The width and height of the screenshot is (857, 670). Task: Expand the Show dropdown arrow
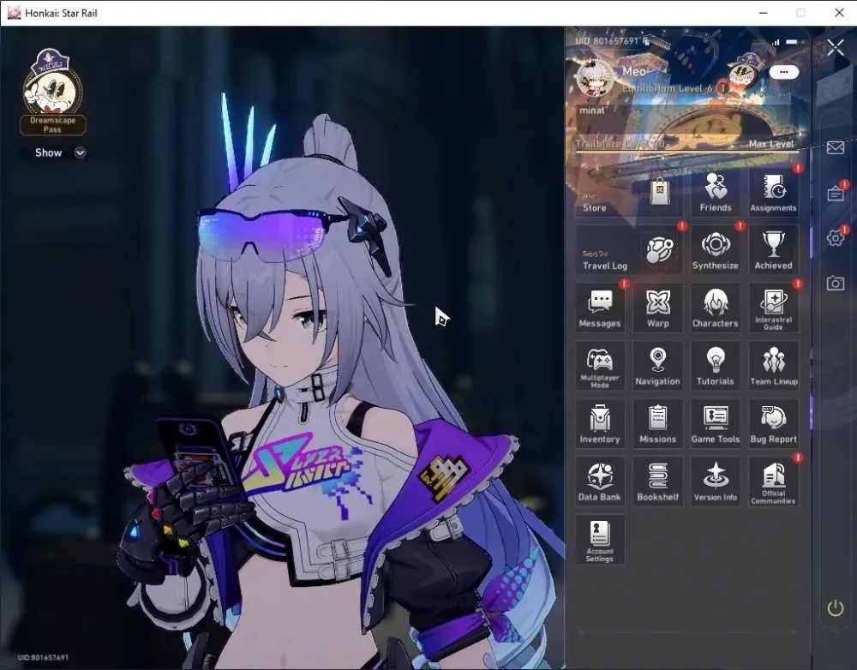tap(81, 153)
